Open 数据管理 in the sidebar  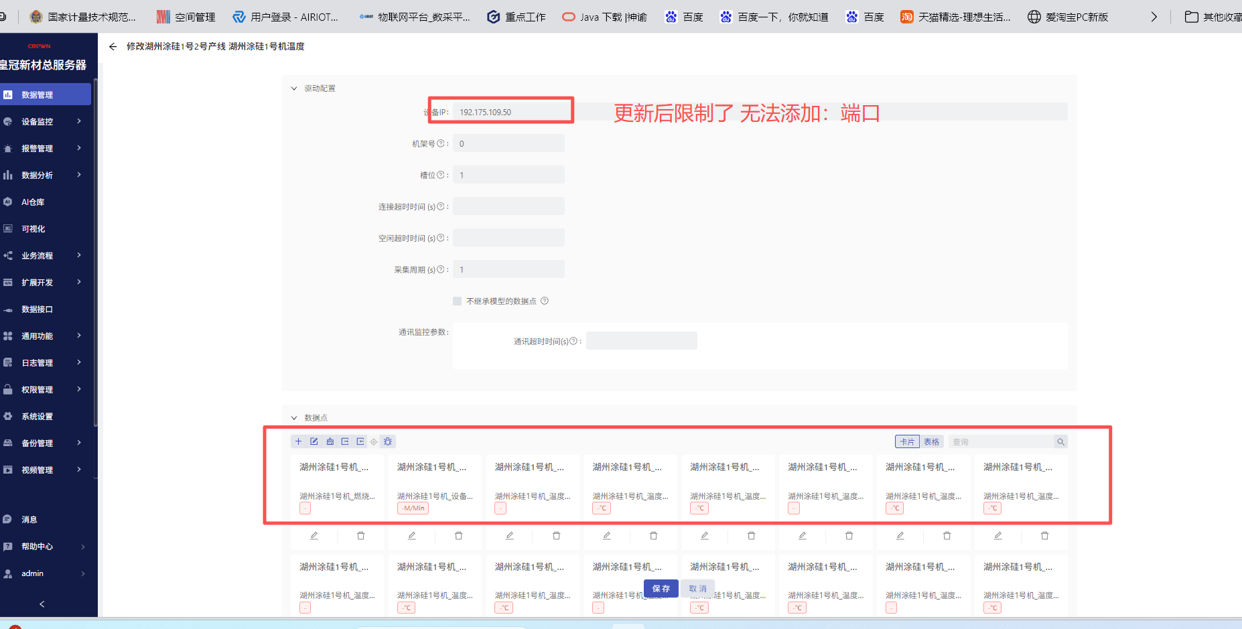(x=46, y=94)
